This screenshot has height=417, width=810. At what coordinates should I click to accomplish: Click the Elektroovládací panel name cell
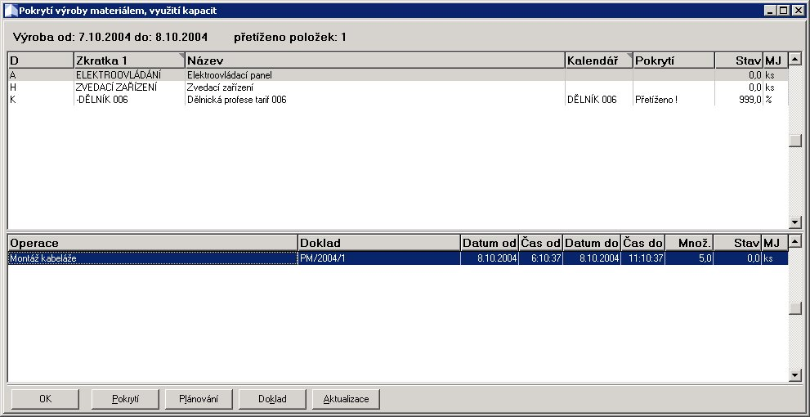click(x=375, y=75)
